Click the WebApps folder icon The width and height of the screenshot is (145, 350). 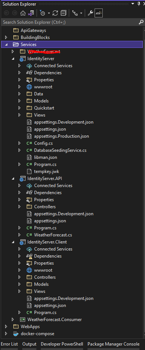[x=16, y=327]
